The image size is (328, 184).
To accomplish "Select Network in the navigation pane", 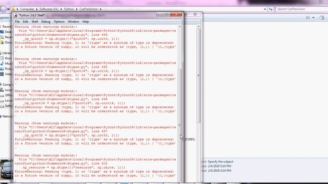I will point(6,117).
